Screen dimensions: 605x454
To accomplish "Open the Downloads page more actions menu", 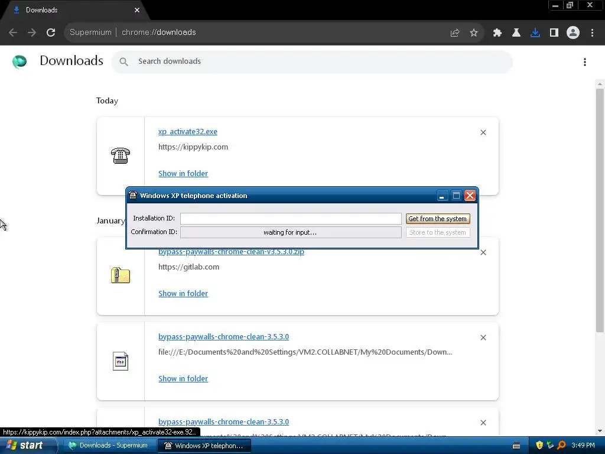I will coord(585,61).
